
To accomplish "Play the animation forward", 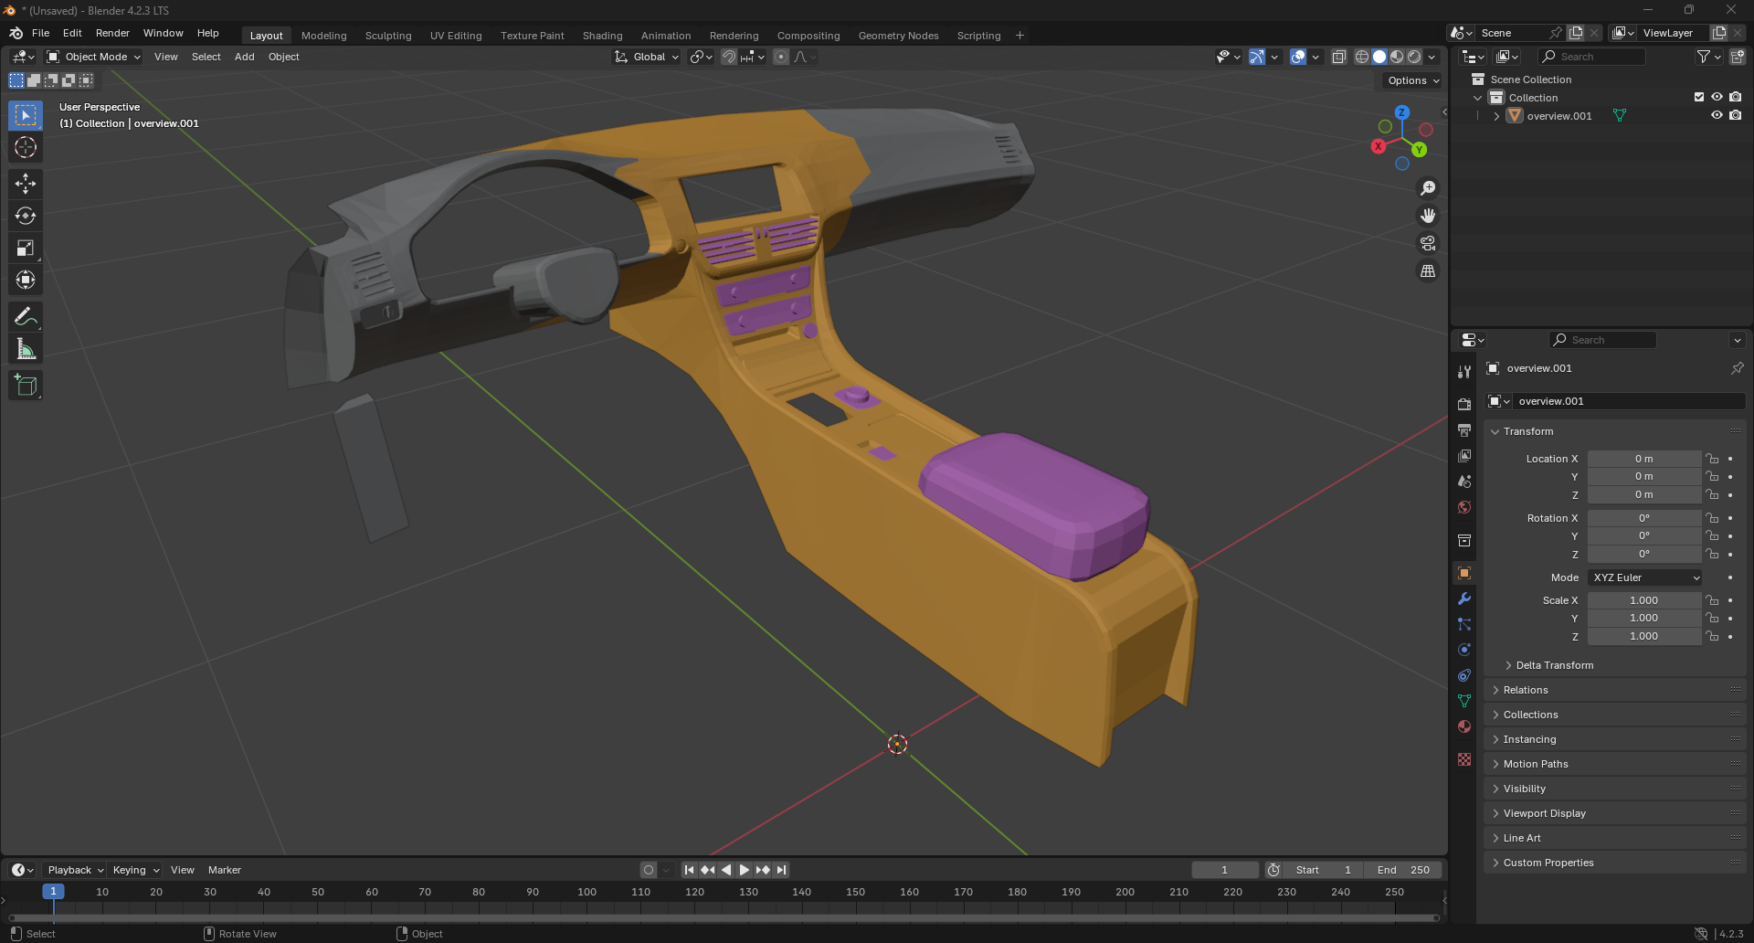I will point(744,870).
